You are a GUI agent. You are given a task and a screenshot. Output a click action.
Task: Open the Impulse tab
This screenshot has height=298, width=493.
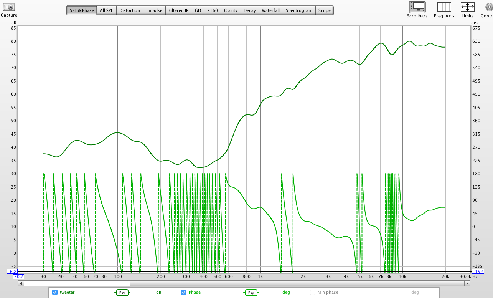point(154,10)
